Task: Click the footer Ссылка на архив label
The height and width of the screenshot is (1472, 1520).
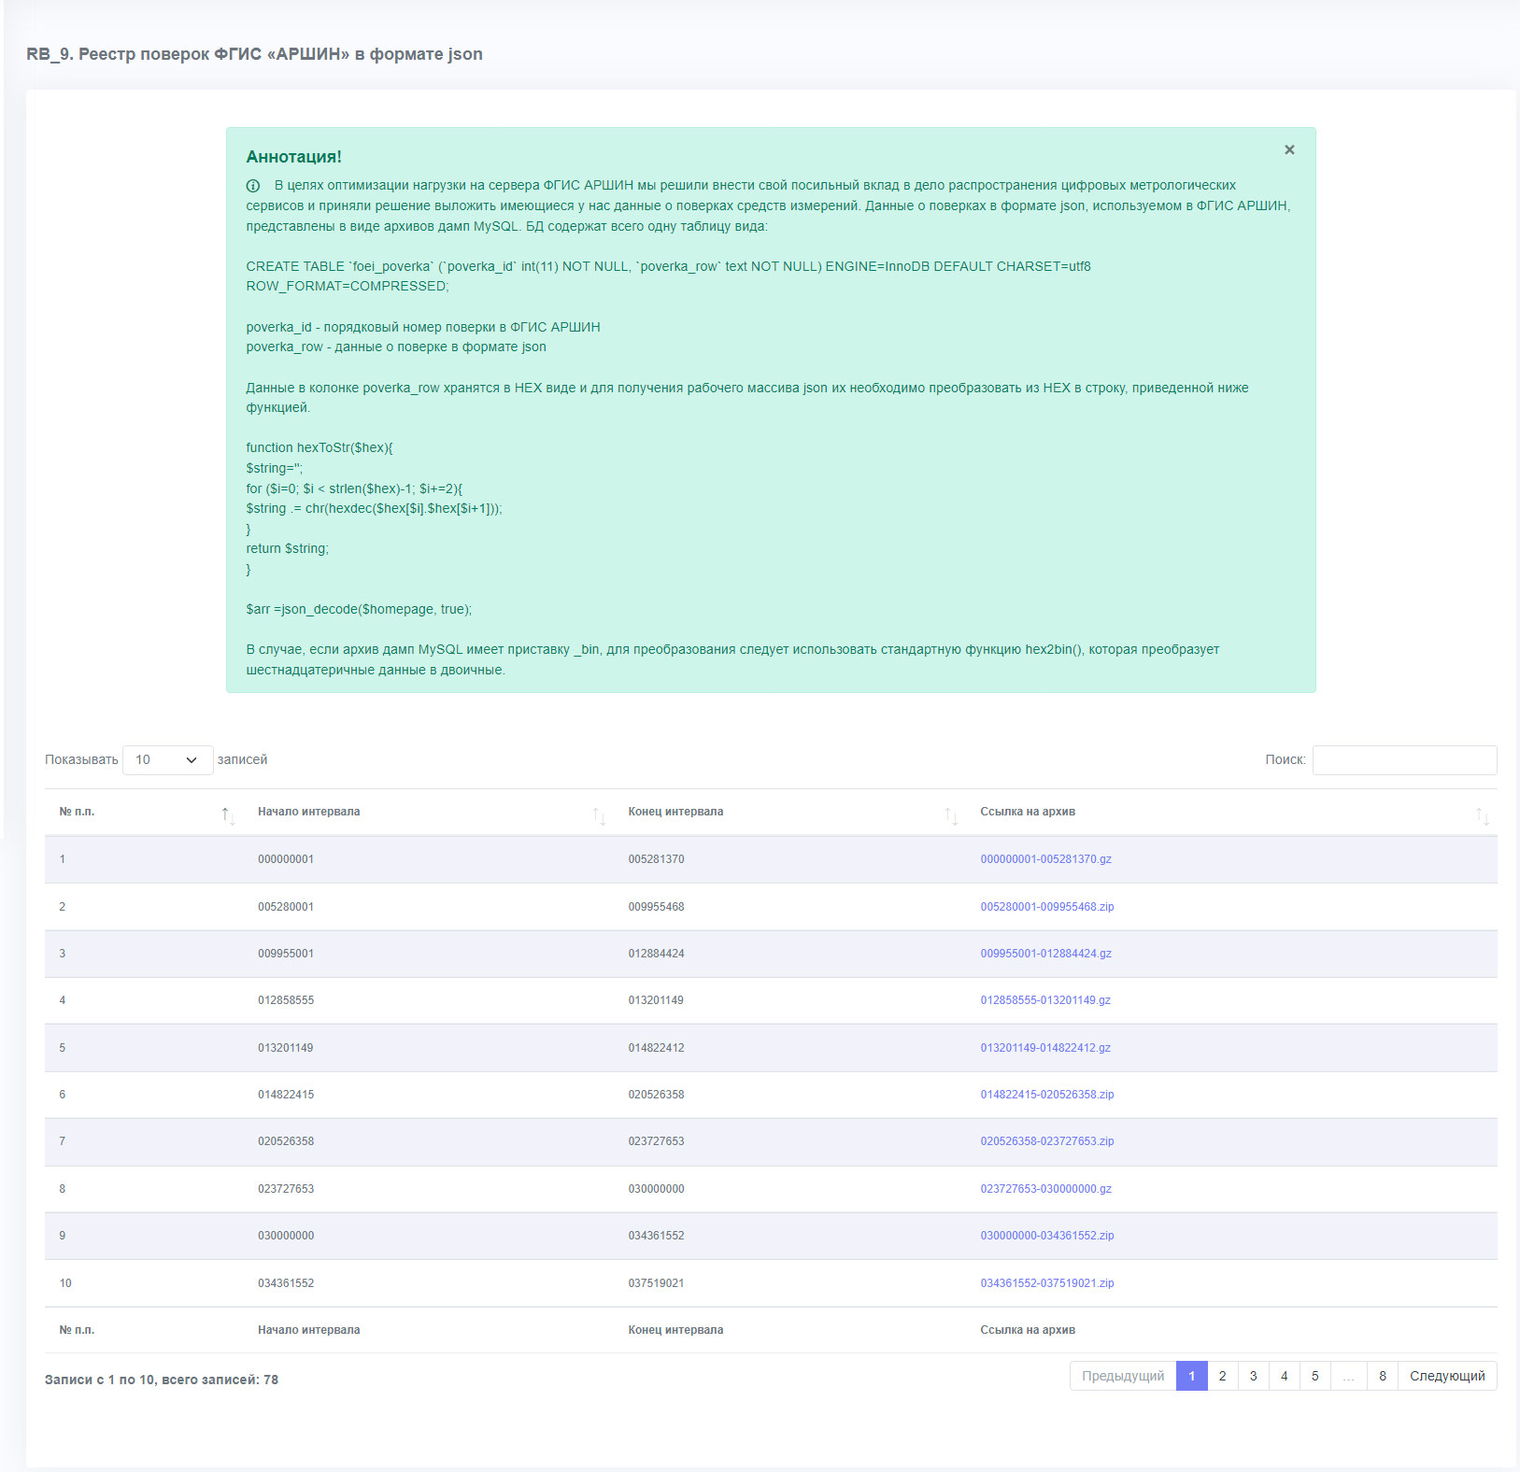Action: point(1028,1330)
